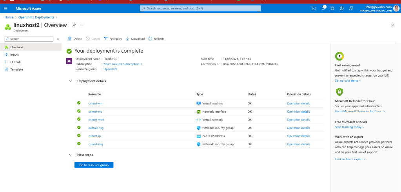Screen dimensions: 401x192
Task: Click the default-nsg security group shield icon
Action: pos(198,128)
